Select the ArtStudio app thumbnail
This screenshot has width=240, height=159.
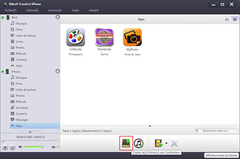coord(76,37)
